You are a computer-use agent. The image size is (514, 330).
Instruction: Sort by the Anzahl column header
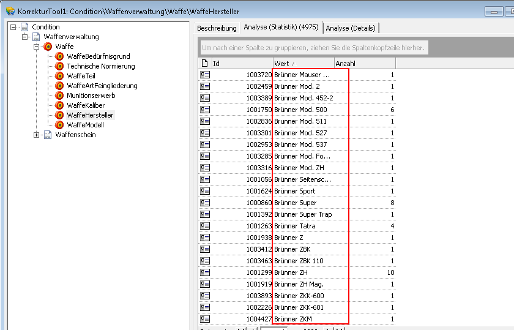[x=364, y=64]
